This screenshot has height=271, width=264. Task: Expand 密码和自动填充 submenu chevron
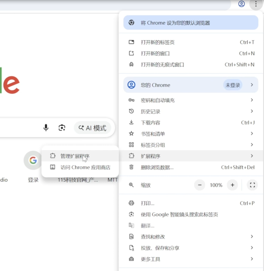[x=252, y=100]
